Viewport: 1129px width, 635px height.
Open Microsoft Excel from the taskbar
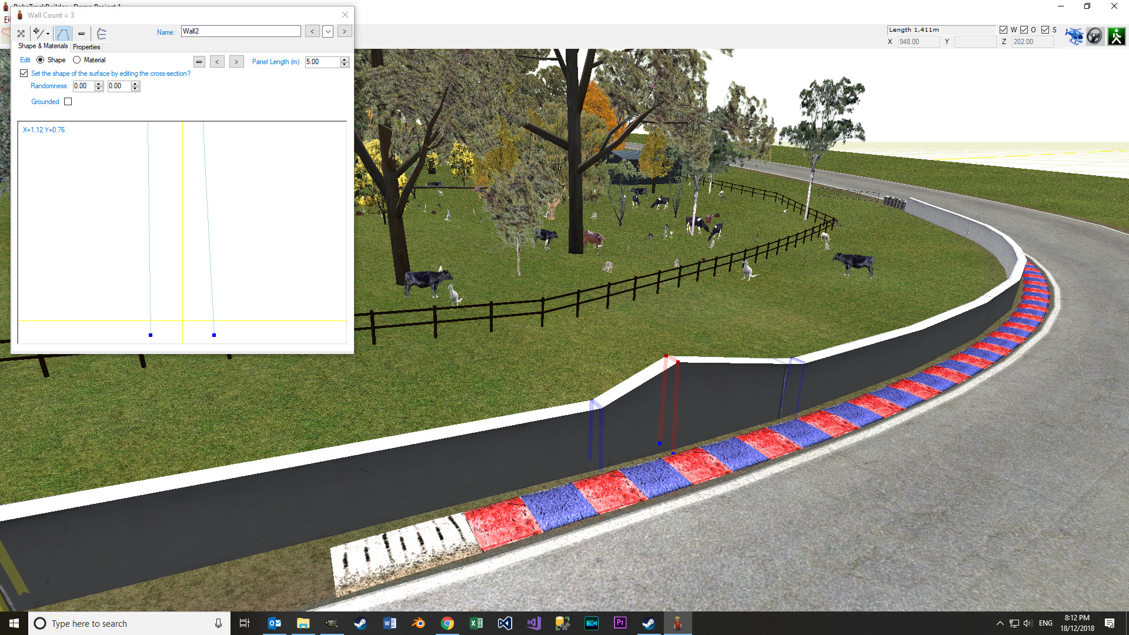(x=476, y=623)
